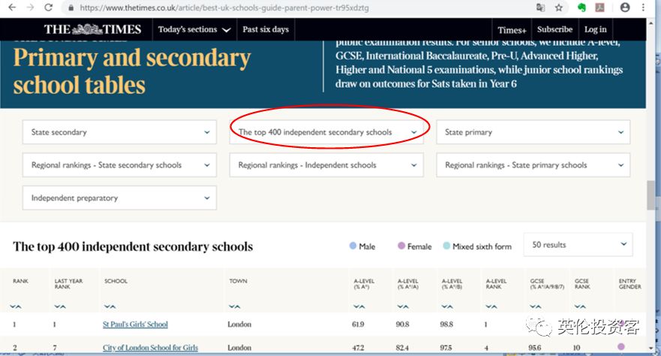This screenshot has width=661, height=356.
Task: Open Past six days section
Action: click(x=266, y=29)
